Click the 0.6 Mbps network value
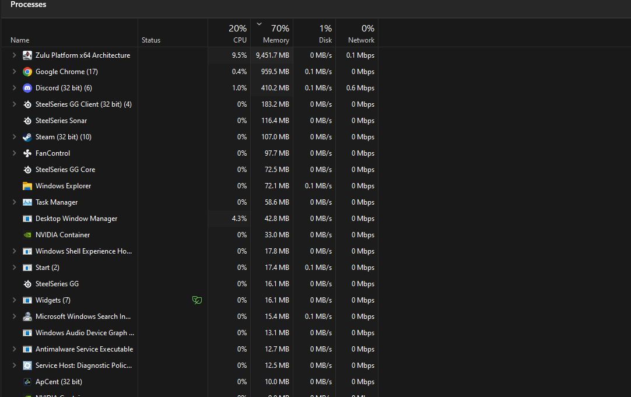 (360, 87)
